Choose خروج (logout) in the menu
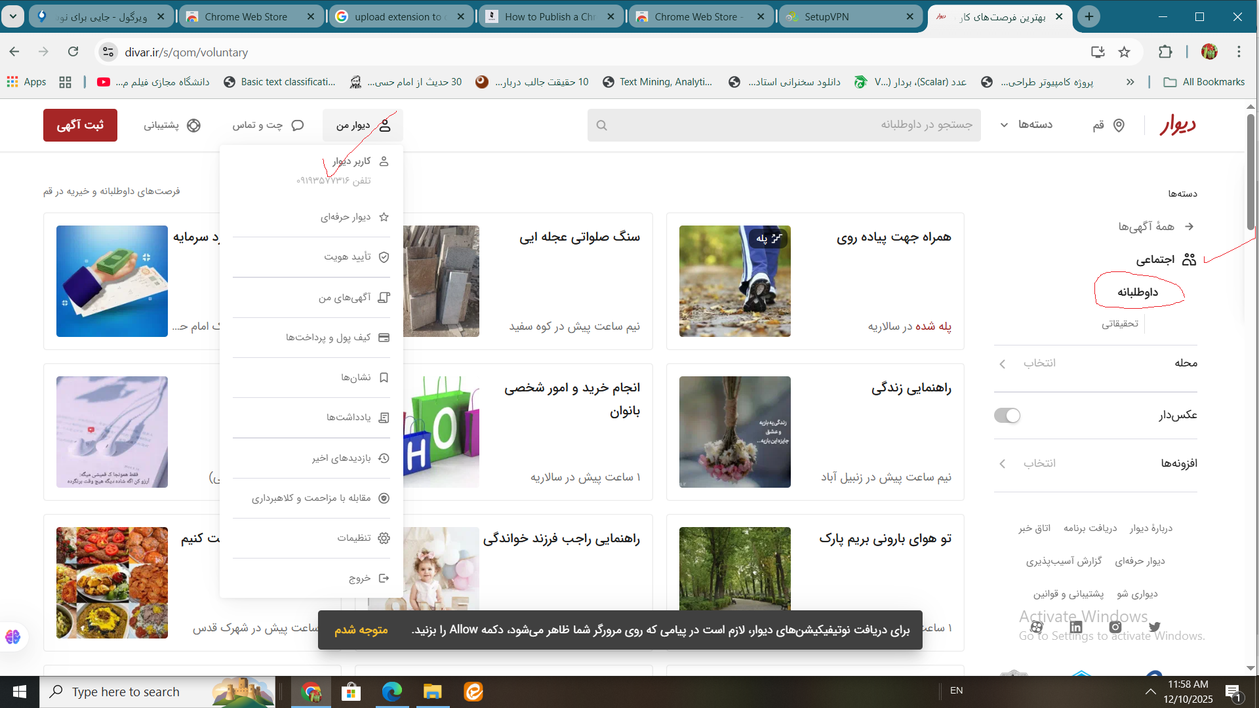Image resolution: width=1259 pixels, height=708 pixels. pos(360,578)
